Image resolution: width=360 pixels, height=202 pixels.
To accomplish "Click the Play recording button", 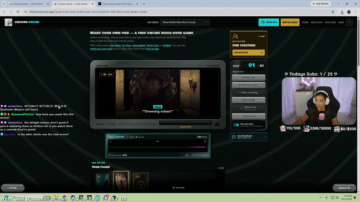I will coord(248,93).
